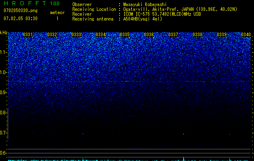Click the Receiver field label

(82, 14)
